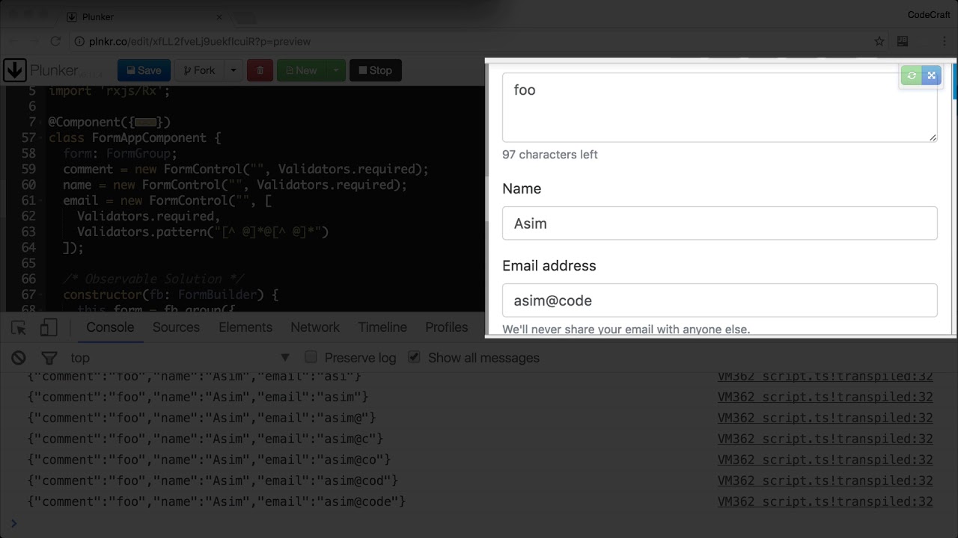The height and width of the screenshot is (538, 958).
Task: Bookmark this page with star icon
Action: pyautogui.click(x=879, y=41)
